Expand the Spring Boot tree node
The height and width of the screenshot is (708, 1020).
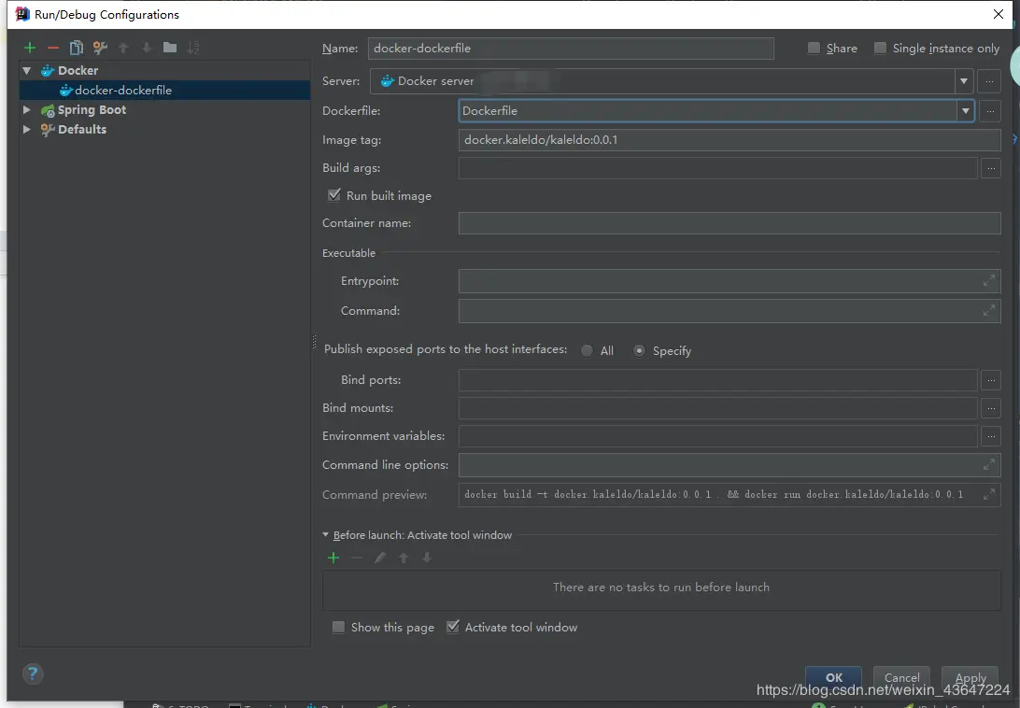point(27,110)
